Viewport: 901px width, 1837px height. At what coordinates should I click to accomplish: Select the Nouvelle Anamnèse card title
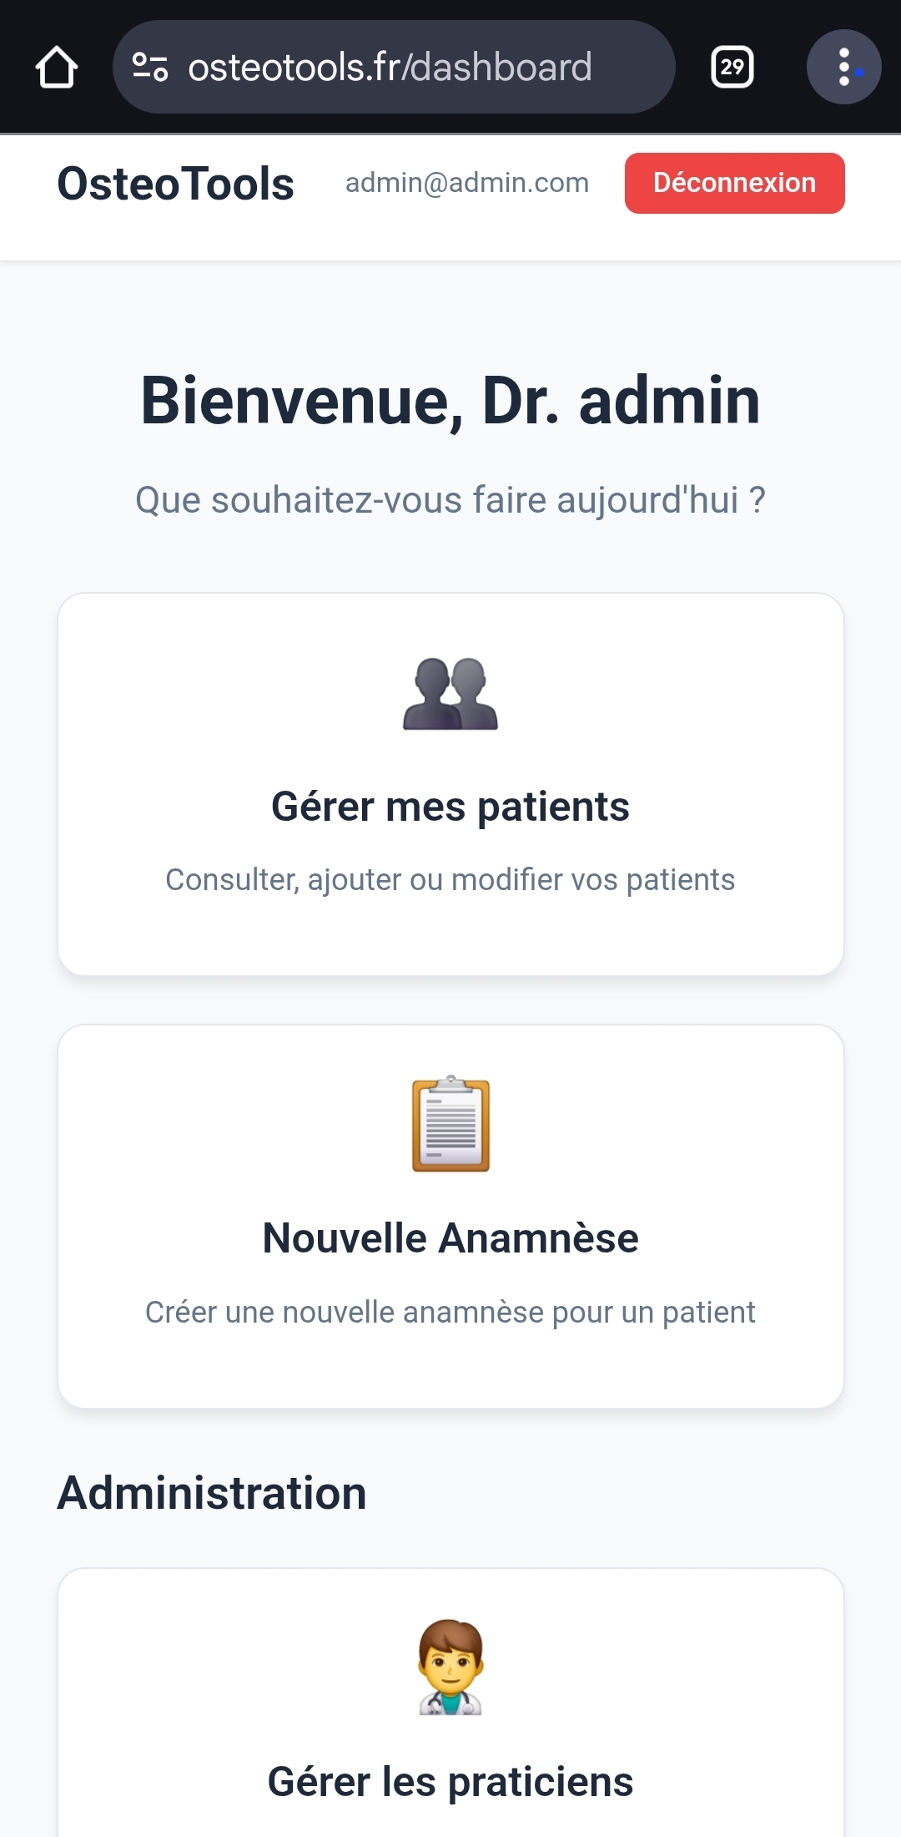point(450,1237)
